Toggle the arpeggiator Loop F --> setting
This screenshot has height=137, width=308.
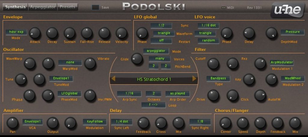[154, 105]
